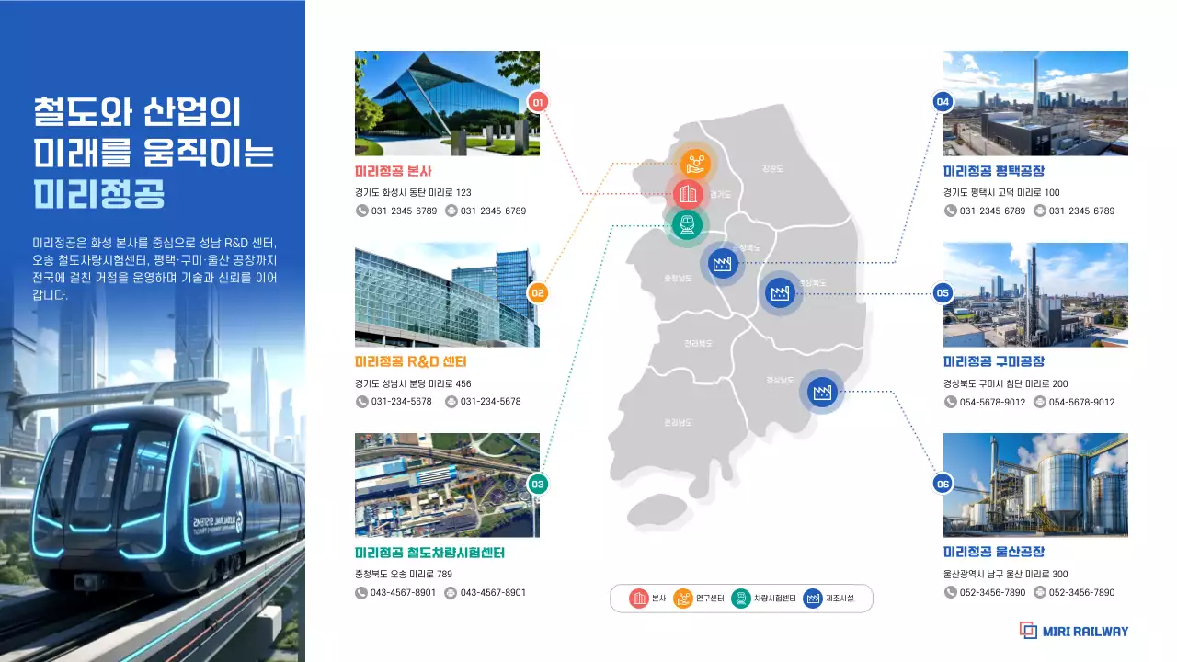Open the 미리정공 R&D 센터 building photo
Viewport: 1177px width, 662px height.
[x=447, y=294]
